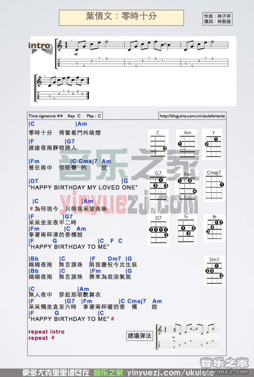Click the 'Time signature: 4/4' text
The image size is (254, 377).
[x=45, y=116]
